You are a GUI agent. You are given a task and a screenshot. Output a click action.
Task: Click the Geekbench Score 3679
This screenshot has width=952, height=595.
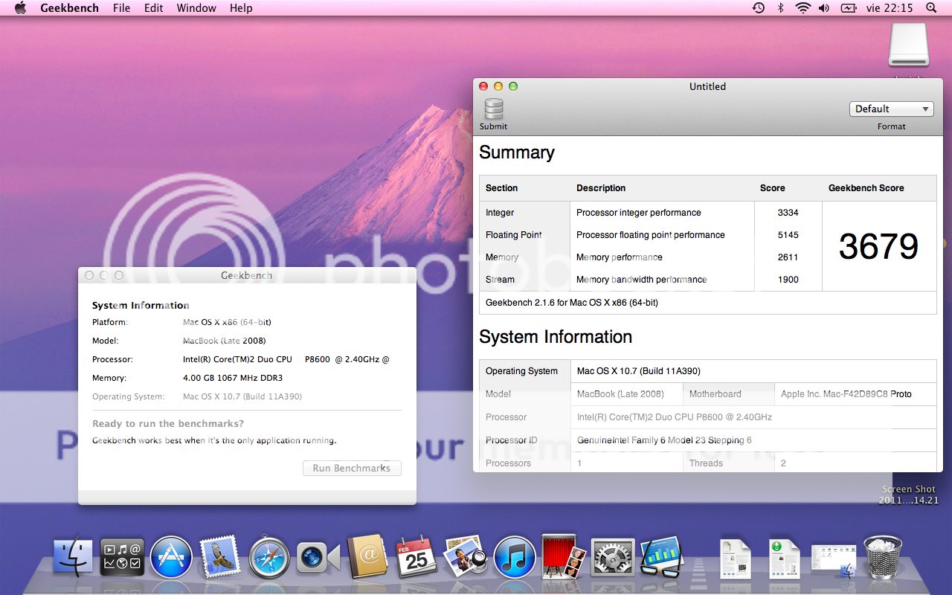pyautogui.click(x=879, y=246)
